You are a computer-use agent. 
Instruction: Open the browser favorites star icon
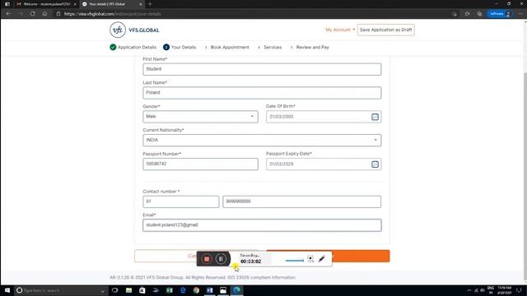[x=467, y=14]
